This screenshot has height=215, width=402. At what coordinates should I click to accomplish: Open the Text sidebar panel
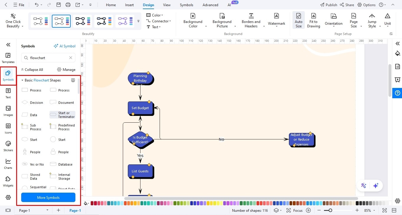pos(8,93)
